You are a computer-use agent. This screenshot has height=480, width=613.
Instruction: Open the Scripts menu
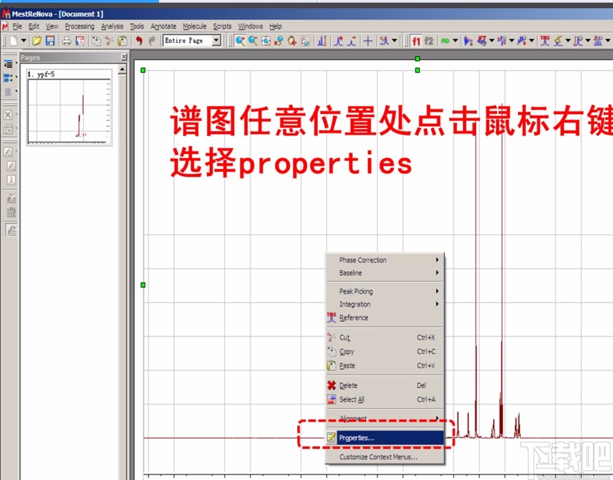point(222,26)
